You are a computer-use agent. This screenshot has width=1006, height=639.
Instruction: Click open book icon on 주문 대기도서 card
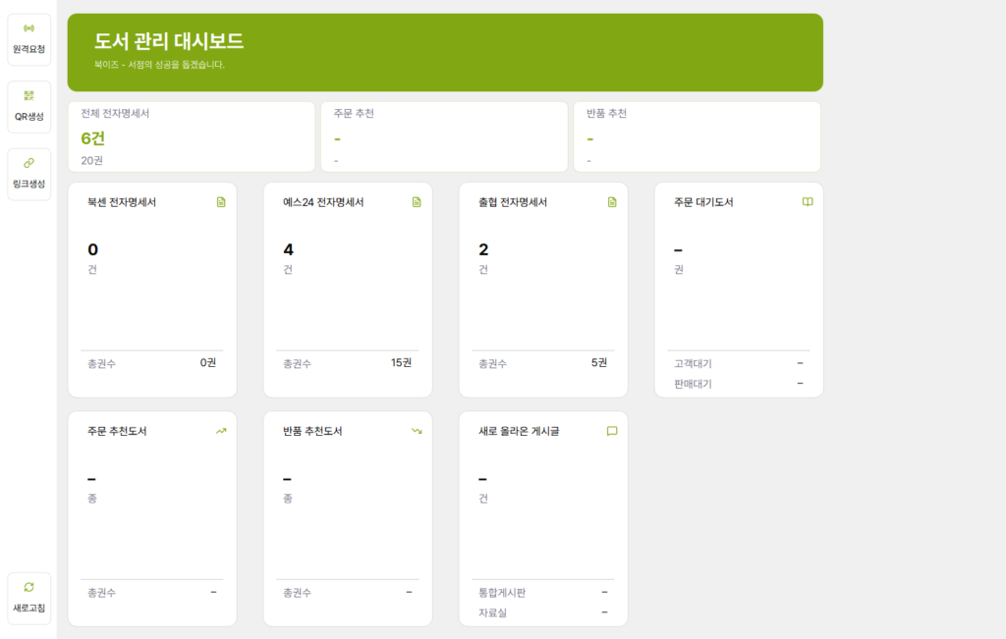coord(808,202)
